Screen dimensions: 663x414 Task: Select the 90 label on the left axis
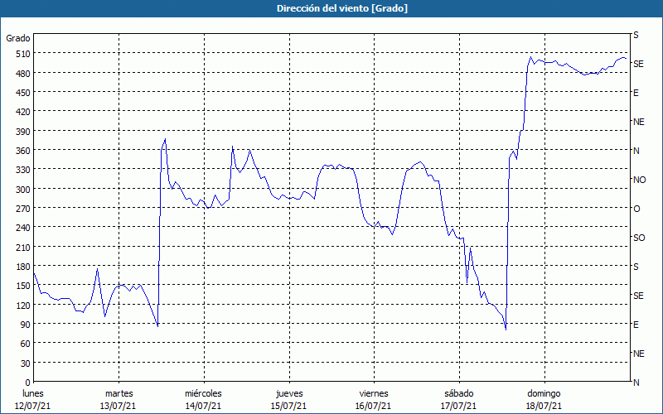tap(26, 325)
